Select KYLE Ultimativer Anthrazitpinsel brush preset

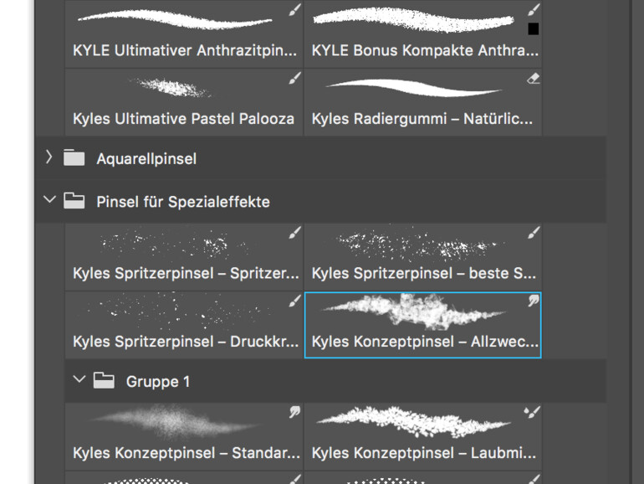(x=184, y=33)
